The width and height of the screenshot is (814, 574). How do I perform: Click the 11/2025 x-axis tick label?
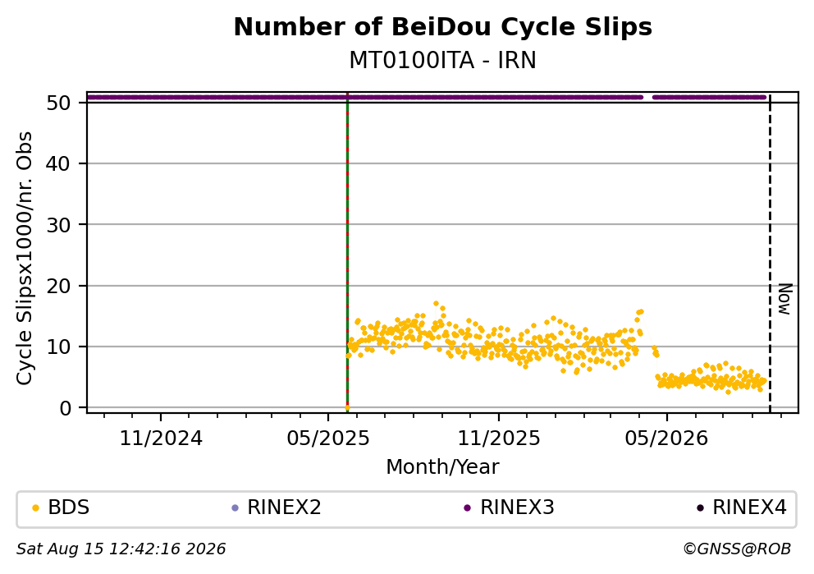tap(499, 439)
